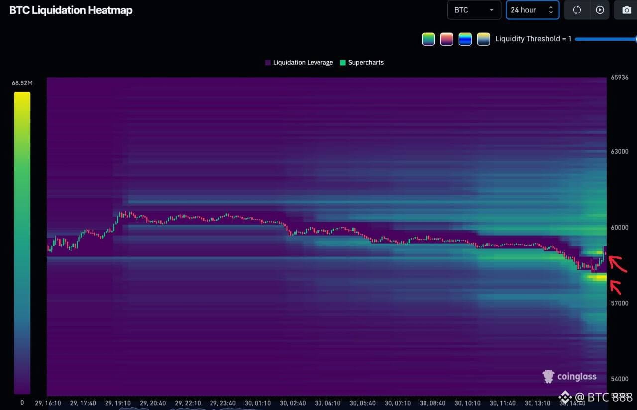Viewport: 637px width, 410px height.
Task: Click the '30, 04:10' time axis label
Action: [327, 403]
